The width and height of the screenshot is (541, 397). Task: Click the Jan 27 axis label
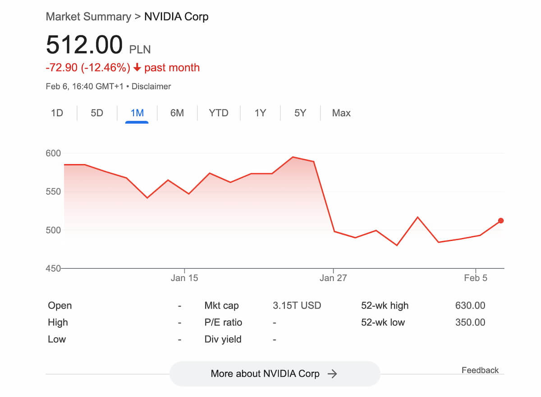pyautogui.click(x=333, y=278)
